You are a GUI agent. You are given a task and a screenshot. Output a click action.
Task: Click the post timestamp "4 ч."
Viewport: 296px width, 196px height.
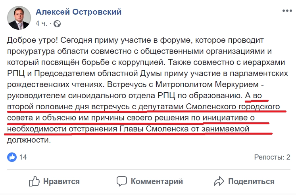[x=41, y=23]
